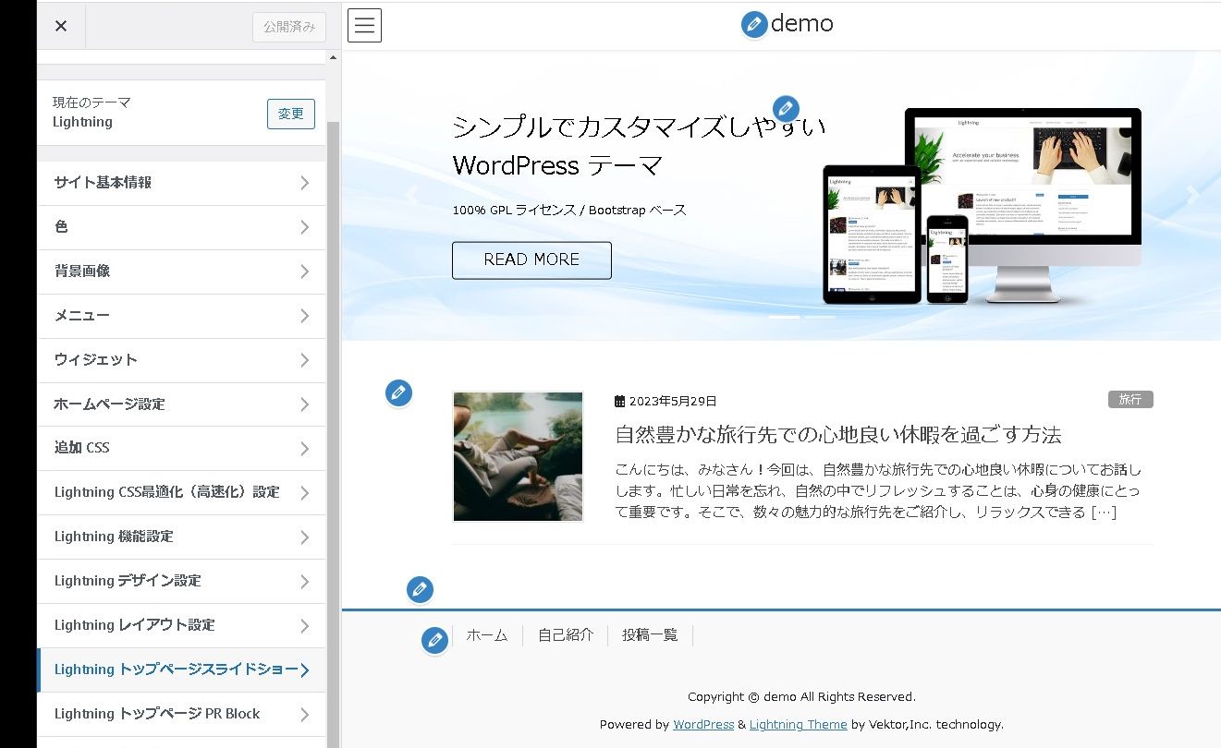This screenshot has width=1221, height=748.
Task: Click the edit pencil on the slideshow heading
Action: coord(785,108)
